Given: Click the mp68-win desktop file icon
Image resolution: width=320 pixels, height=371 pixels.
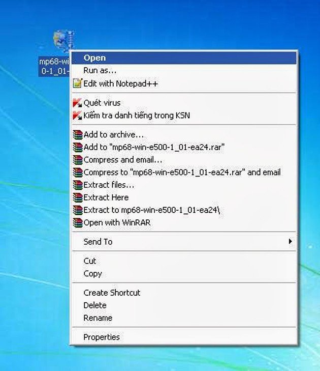Looking at the screenshot, I should coord(61,41).
